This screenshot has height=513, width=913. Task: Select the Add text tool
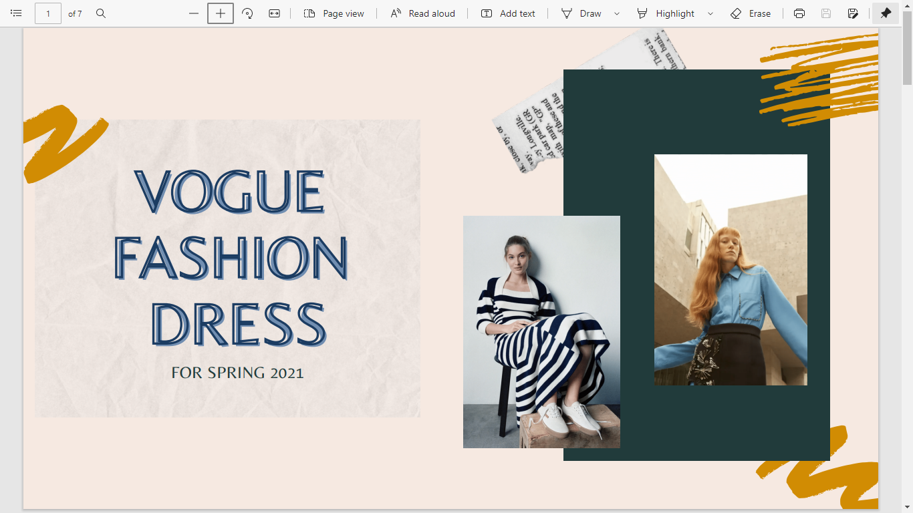(508, 13)
